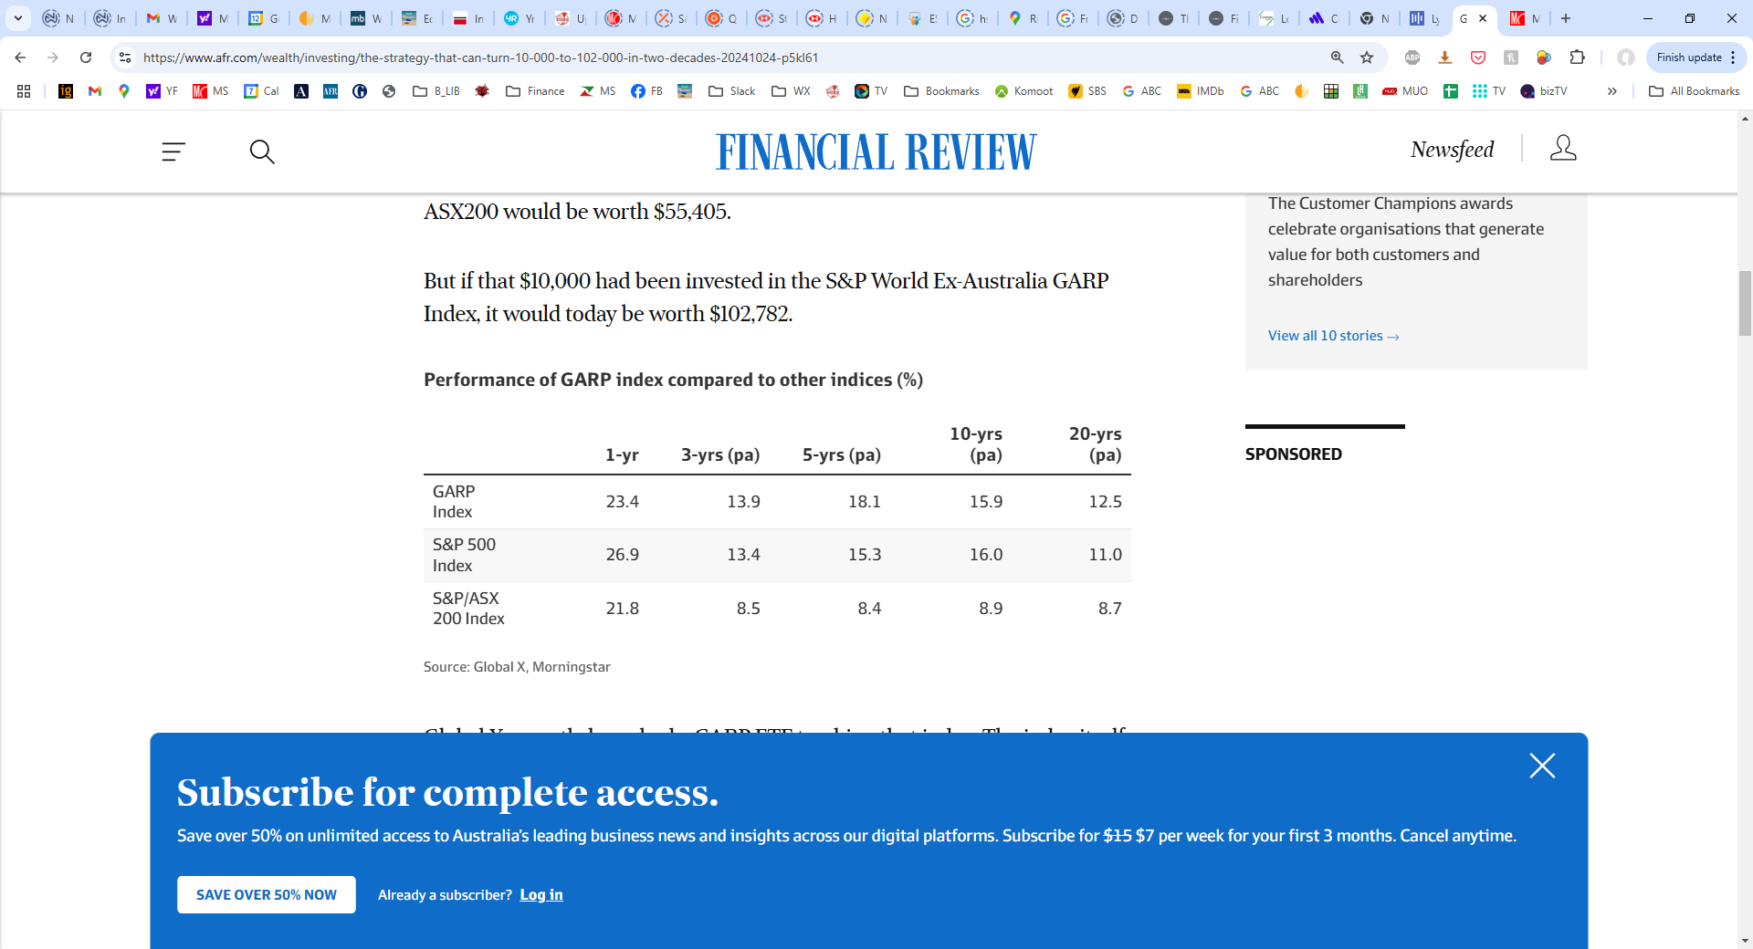The width and height of the screenshot is (1753, 949).
Task: Open the bizTV bookmark
Action: [x=1544, y=91]
